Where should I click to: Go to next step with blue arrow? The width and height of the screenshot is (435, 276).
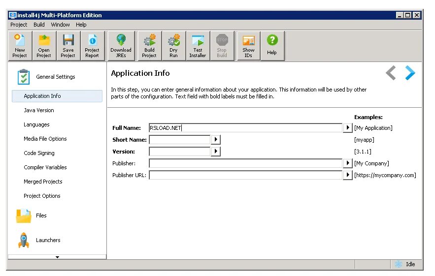[410, 73]
